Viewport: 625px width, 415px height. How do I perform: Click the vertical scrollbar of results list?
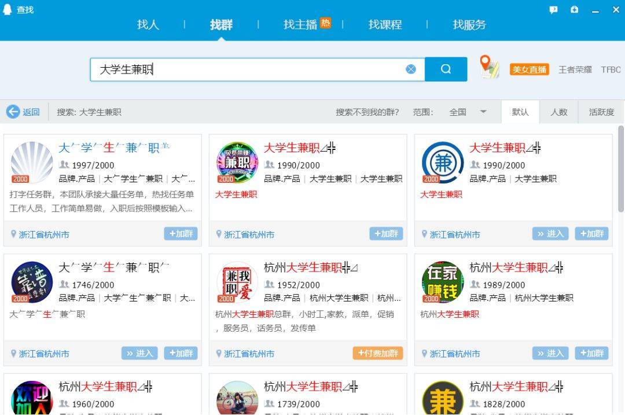pyautogui.click(x=621, y=169)
